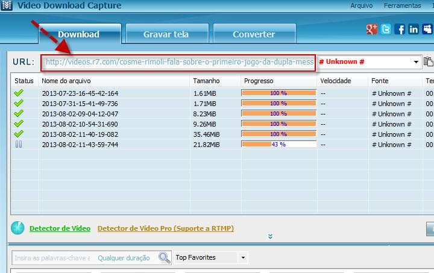Click the 43% progress bar
434x273 pixels.
(x=278, y=145)
